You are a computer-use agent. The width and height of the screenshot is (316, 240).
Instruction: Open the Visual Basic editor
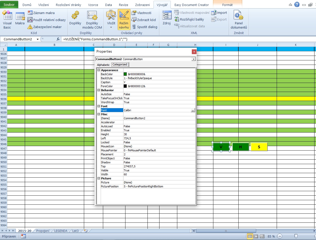[x=7, y=20]
